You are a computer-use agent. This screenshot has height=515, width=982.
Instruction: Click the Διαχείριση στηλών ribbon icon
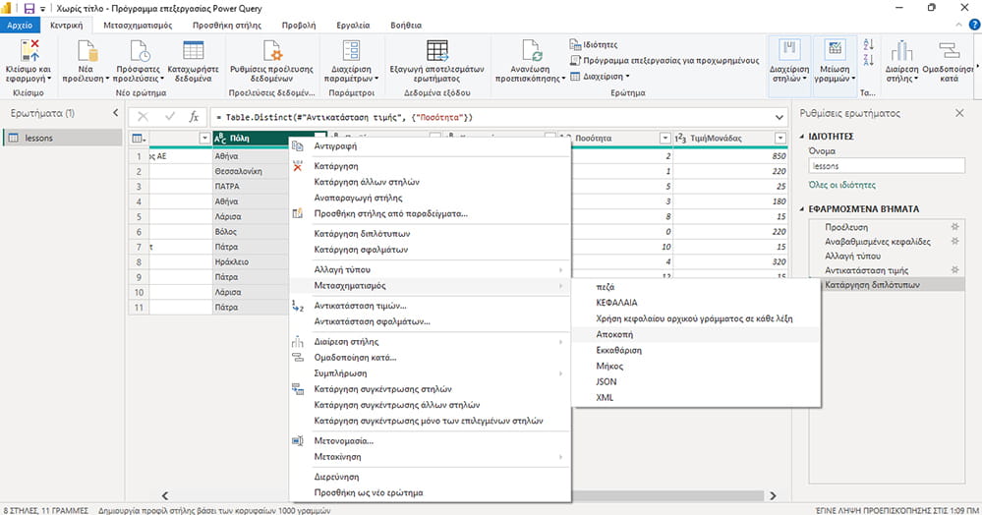click(x=789, y=50)
